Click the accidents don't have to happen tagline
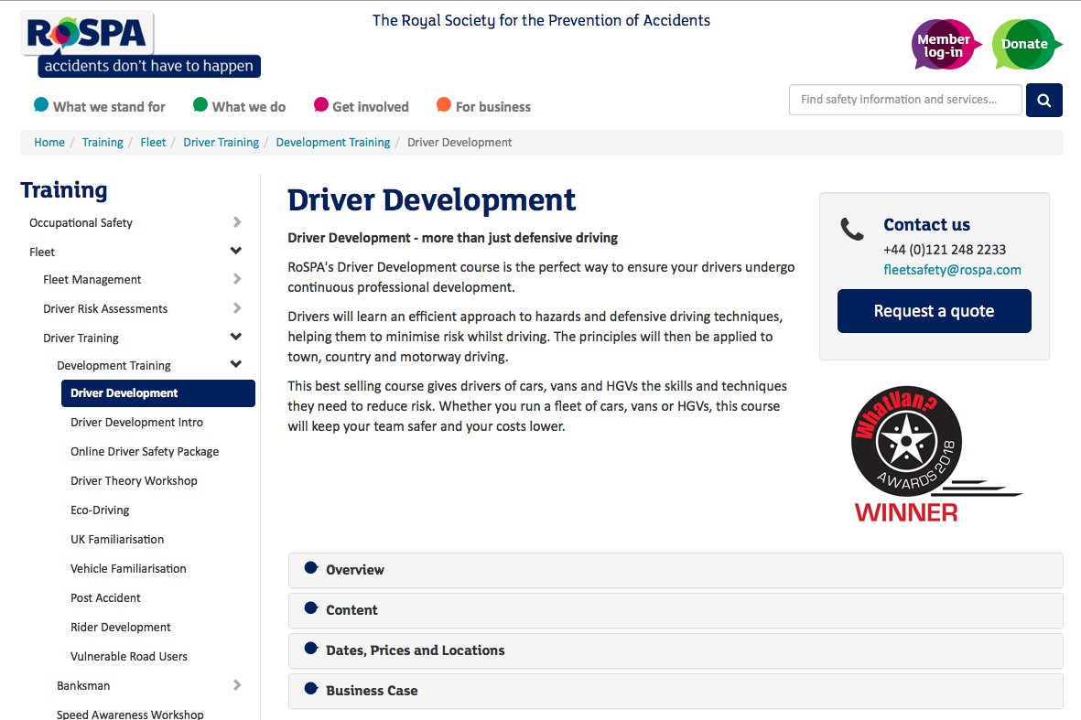 (x=149, y=66)
